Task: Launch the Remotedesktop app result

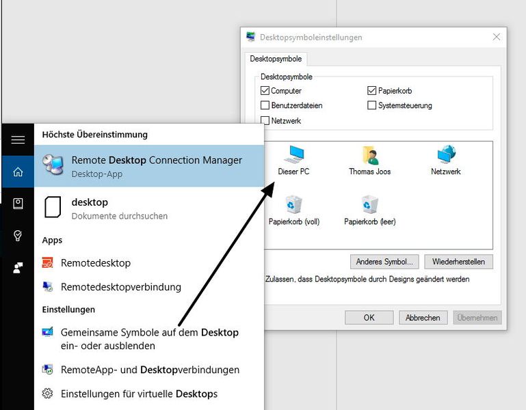Action: (149, 263)
